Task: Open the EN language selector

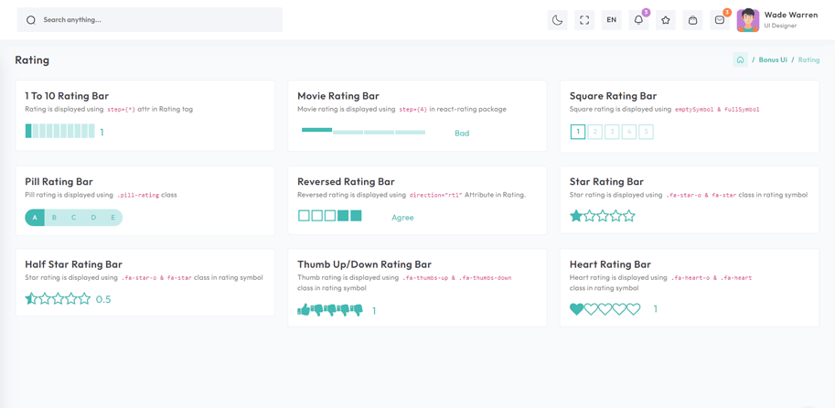Action: pos(611,20)
